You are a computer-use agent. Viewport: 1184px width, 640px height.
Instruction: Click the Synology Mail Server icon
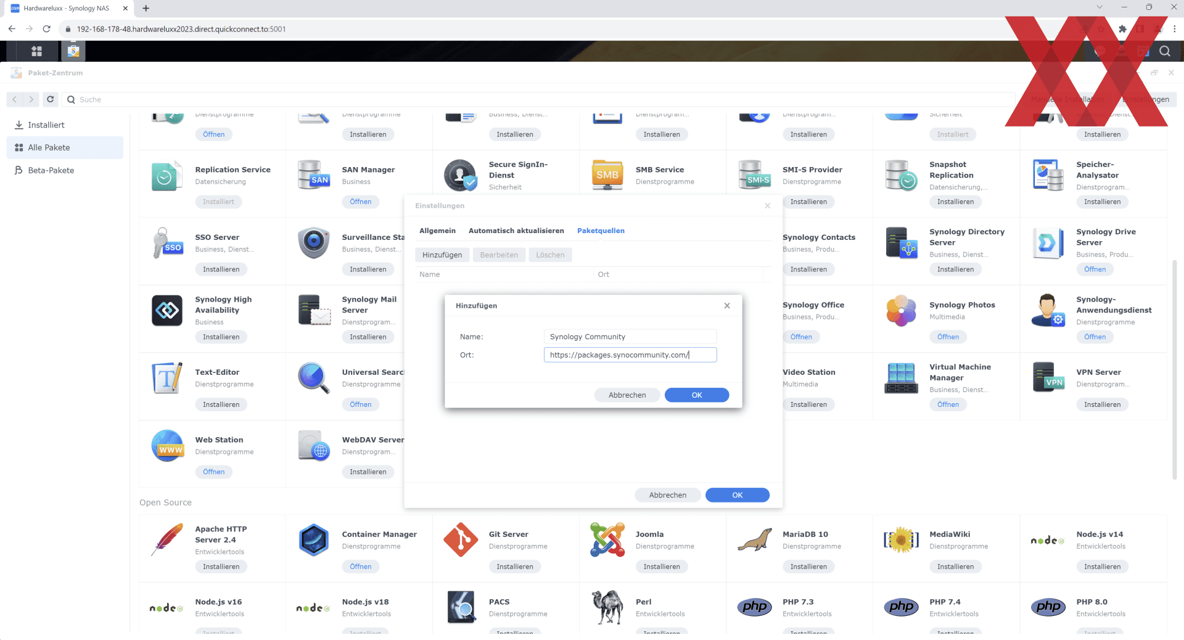(x=314, y=310)
